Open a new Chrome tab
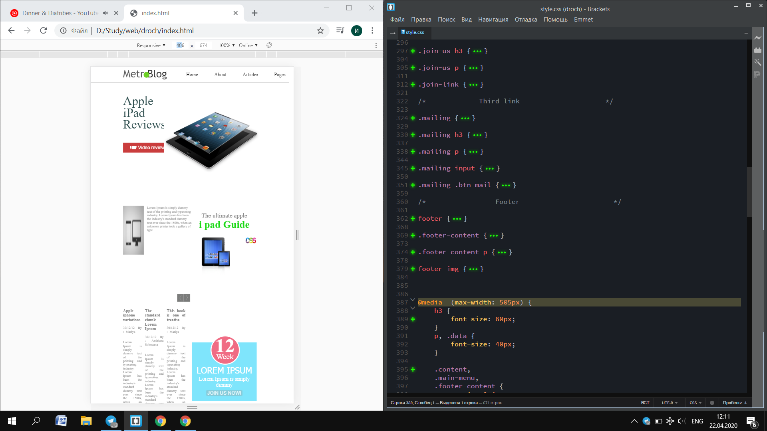This screenshot has height=431, width=767. click(x=254, y=13)
